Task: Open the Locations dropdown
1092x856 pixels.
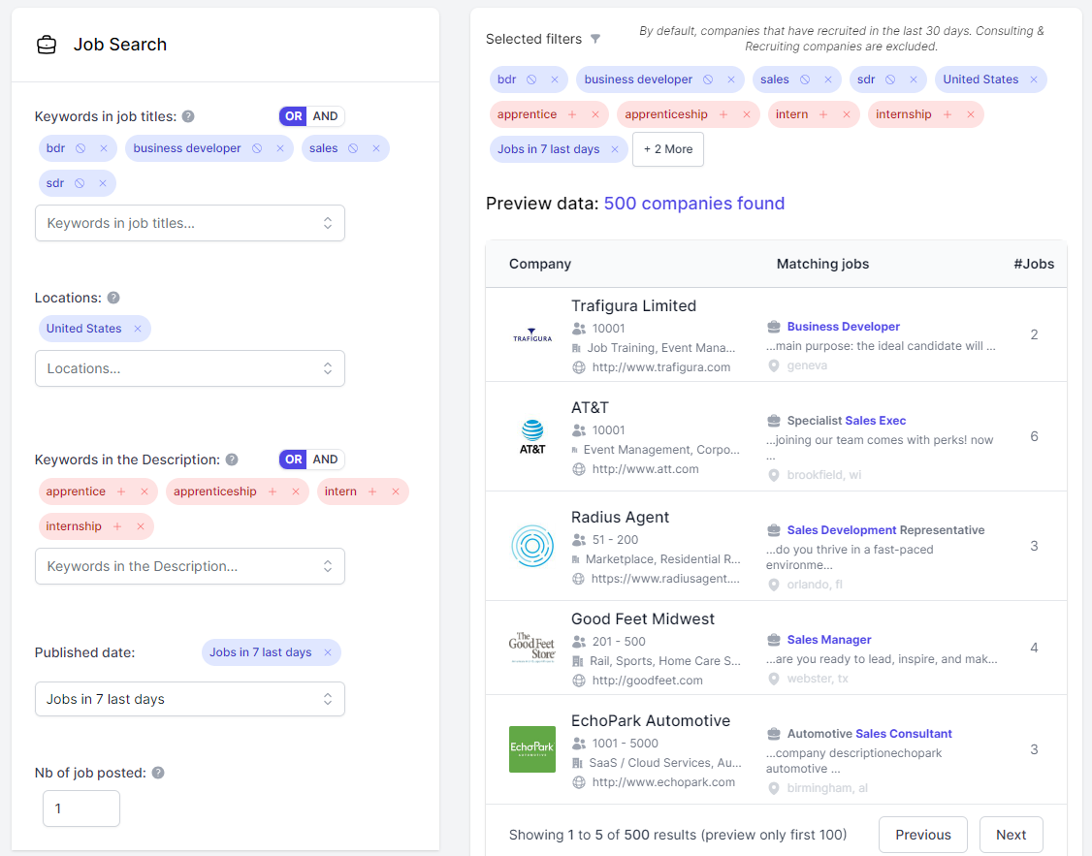Action: tap(190, 368)
